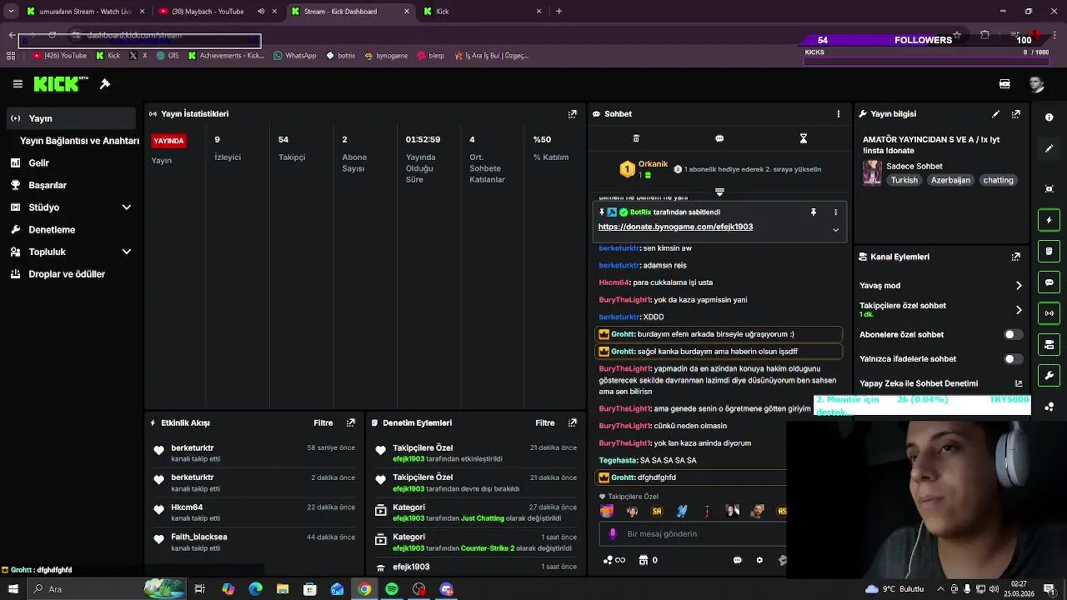Click the purple microphone icon in the message box

coord(613,534)
